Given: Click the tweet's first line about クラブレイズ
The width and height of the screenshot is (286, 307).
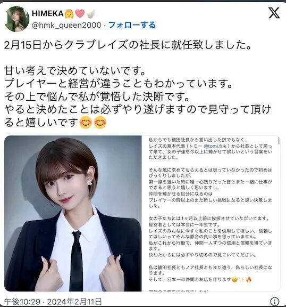Looking at the screenshot, I should pos(128,45).
